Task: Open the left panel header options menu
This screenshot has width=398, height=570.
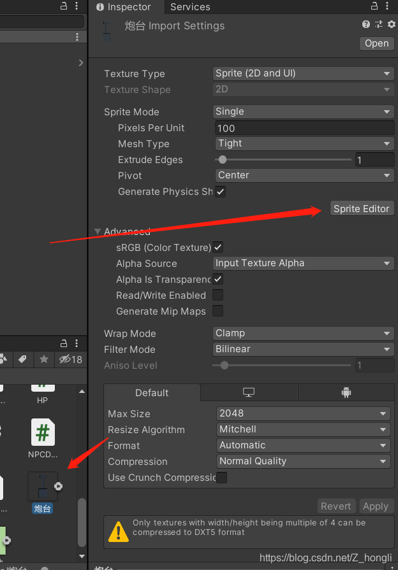Action: coord(77,37)
